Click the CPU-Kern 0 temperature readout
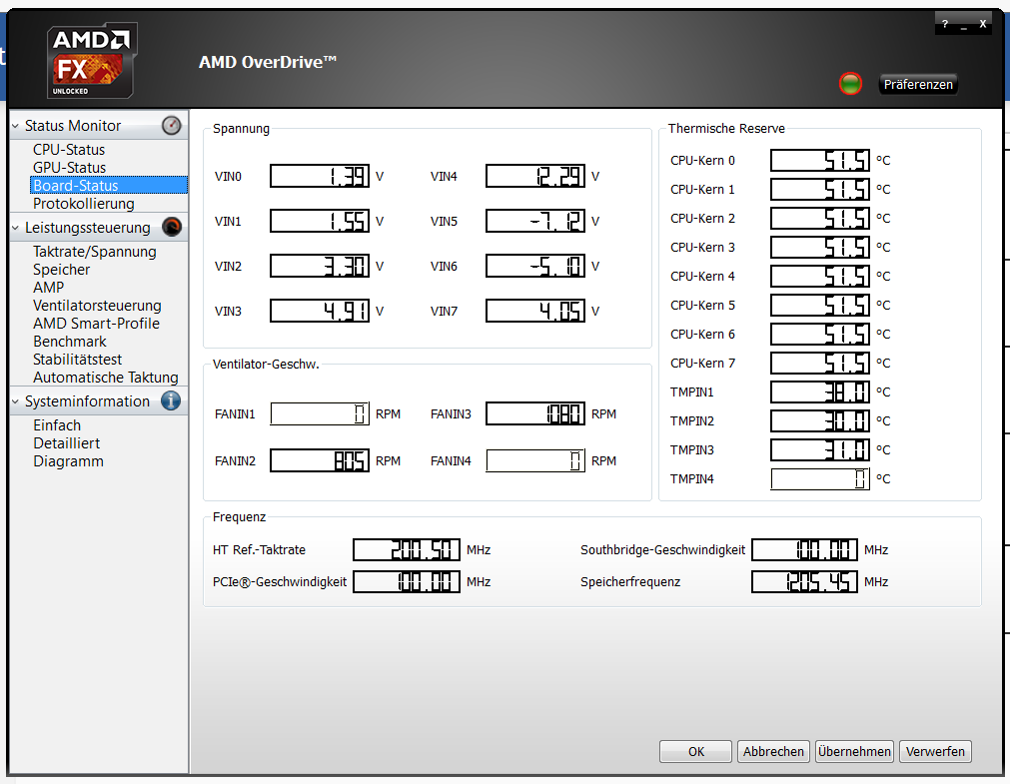The height and width of the screenshot is (784, 1010). click(x=820, y=161)
